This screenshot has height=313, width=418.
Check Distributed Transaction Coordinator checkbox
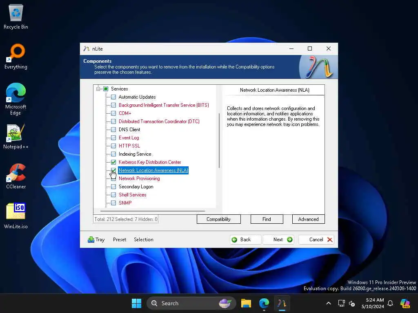pos(113,121)
